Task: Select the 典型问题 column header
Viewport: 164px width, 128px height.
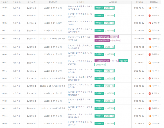Action: 113,2
